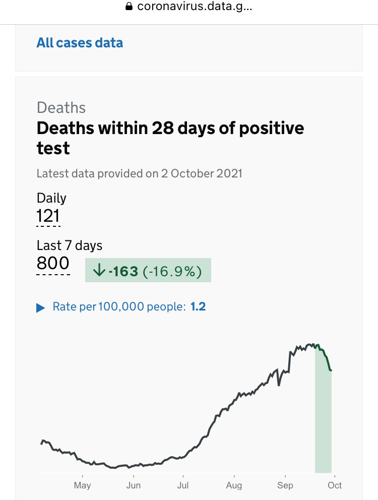Click the Deaths within 28 days heading
Viewport: 378px width, 500px height.
point(170,138)
